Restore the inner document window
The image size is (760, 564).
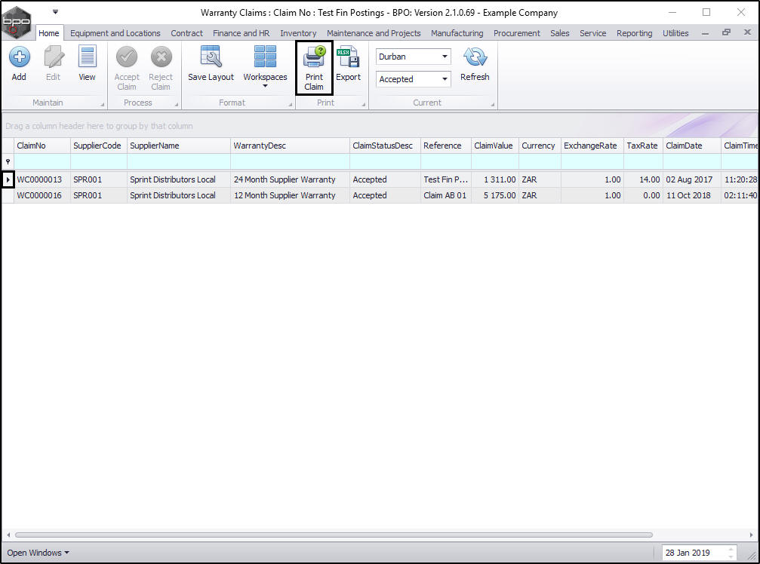point(726,32)
